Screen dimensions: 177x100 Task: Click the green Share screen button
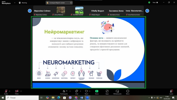click(x=97, y=92)
